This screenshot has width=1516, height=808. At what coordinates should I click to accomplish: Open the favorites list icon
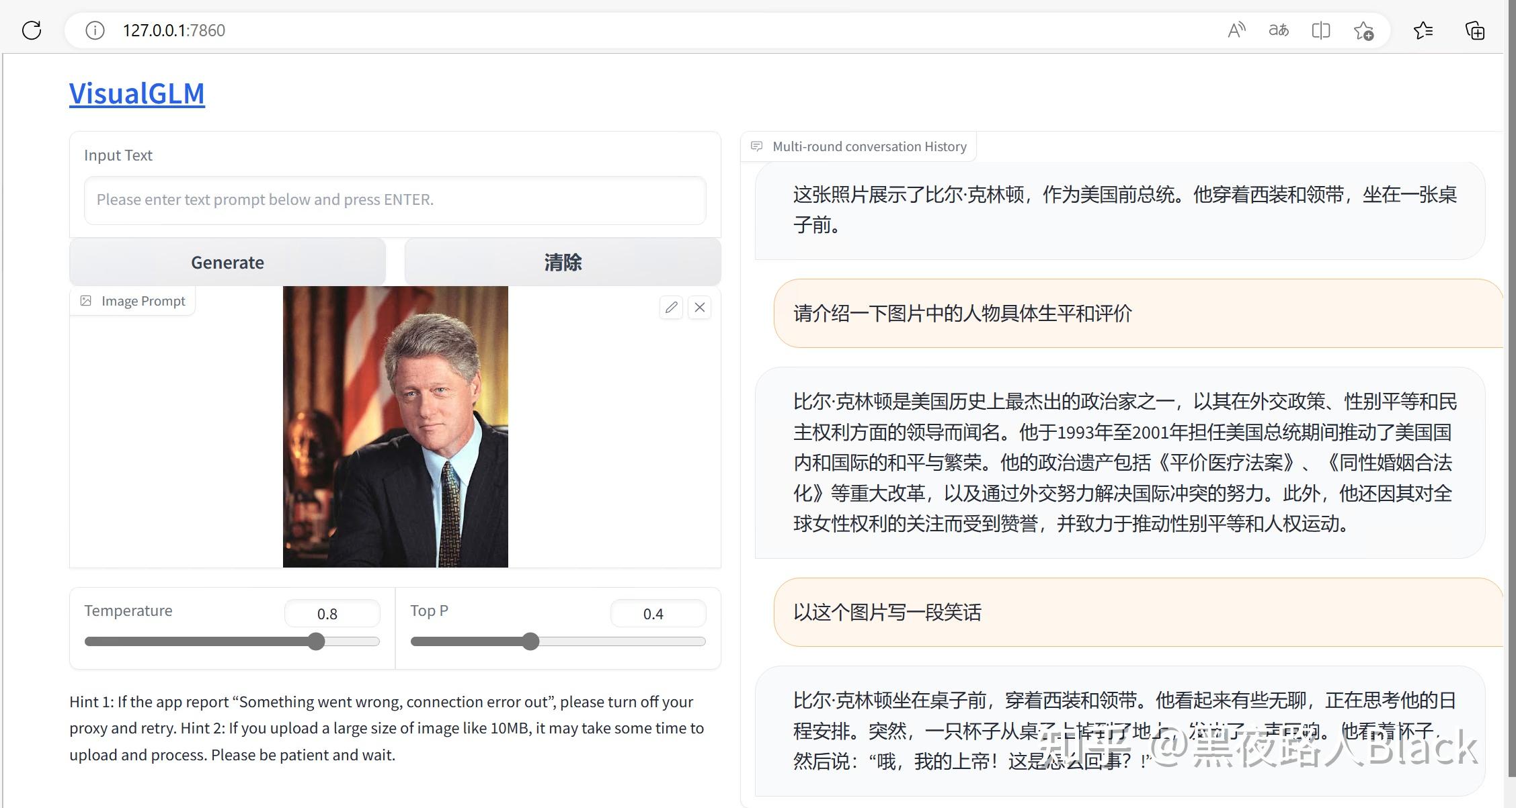(x=1423, y=30)
